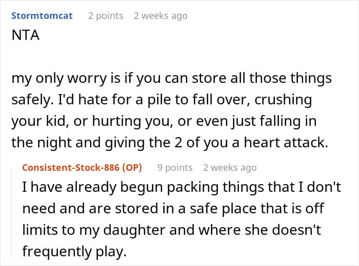
Task: Click the line beginning 'your kid, or hurting you'
Action: [164, 121]
